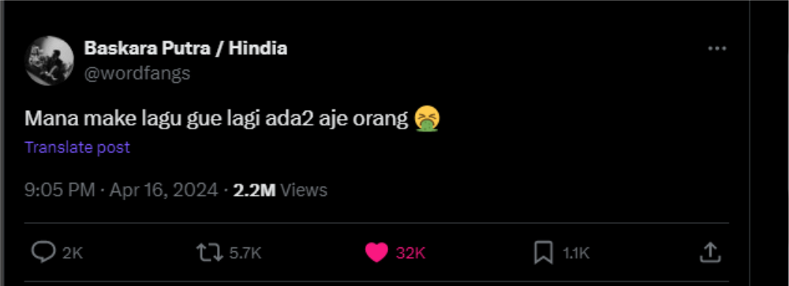This screenshot has width=789, height=286.
Task: Click the 9:05 PM timestamp
Action: [x=59, y=190]
